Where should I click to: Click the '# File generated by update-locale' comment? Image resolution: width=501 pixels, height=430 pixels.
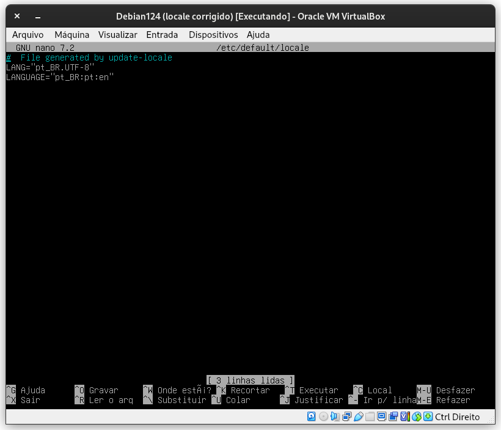(x=89, y=57)
